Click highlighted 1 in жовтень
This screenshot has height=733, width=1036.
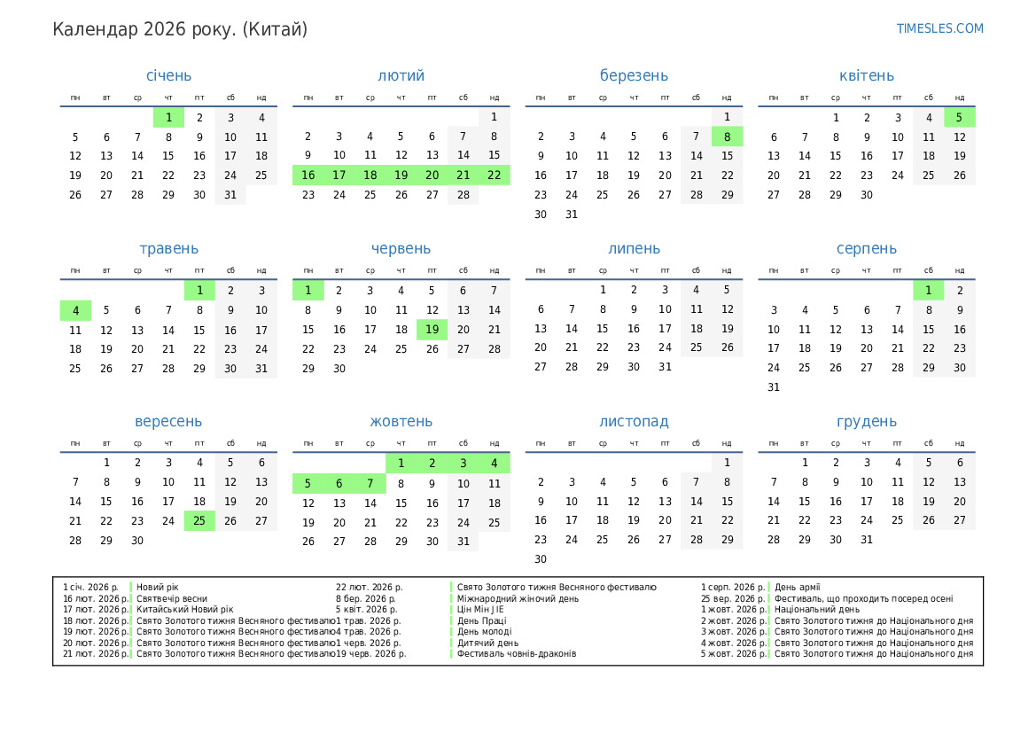[x=401, y=464]
